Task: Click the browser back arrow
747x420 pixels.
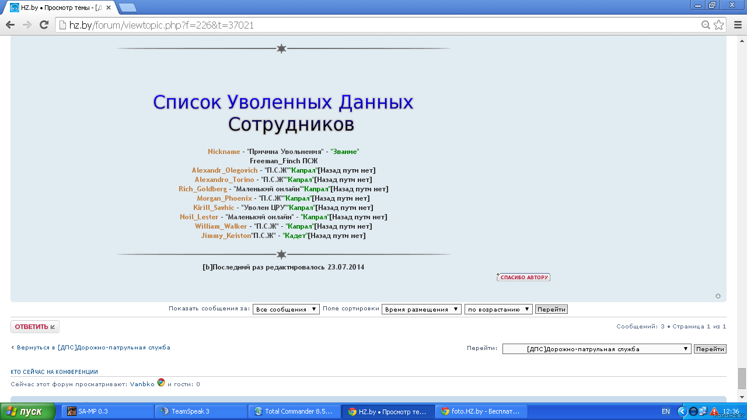Action: coord(10,25)
